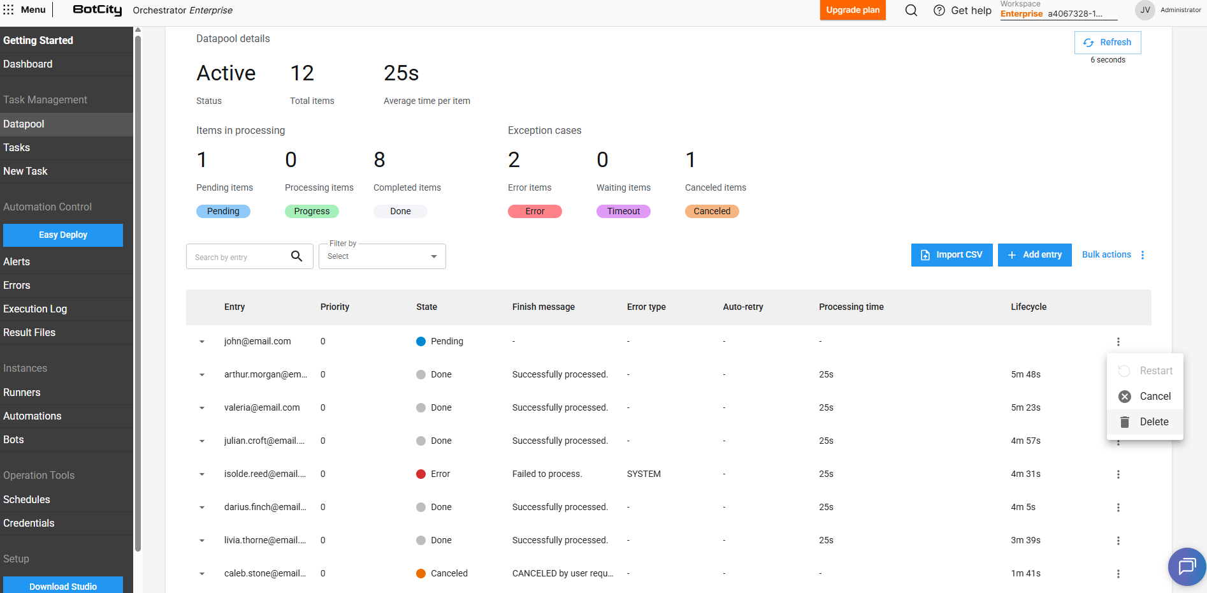Click the Refresh button
Viewport: 1207px width, 593px height.
[1107, 43]
